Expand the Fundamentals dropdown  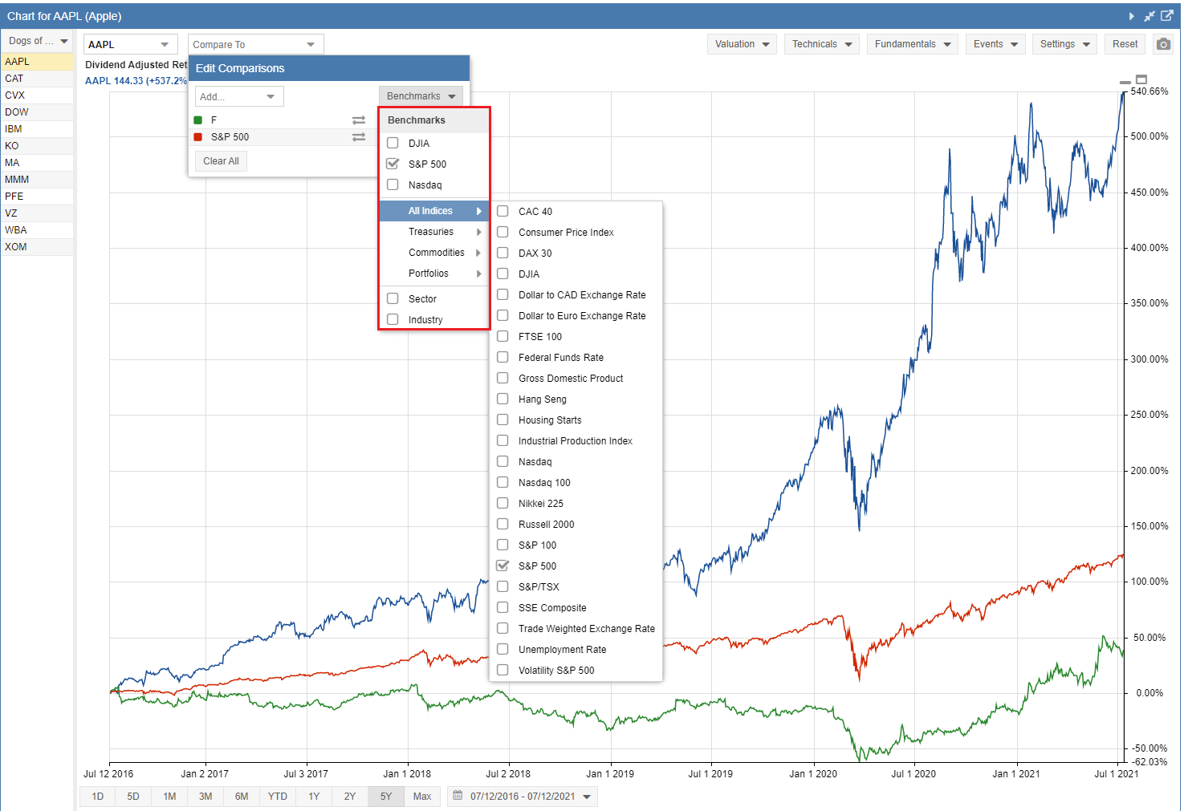coord(913,44)
